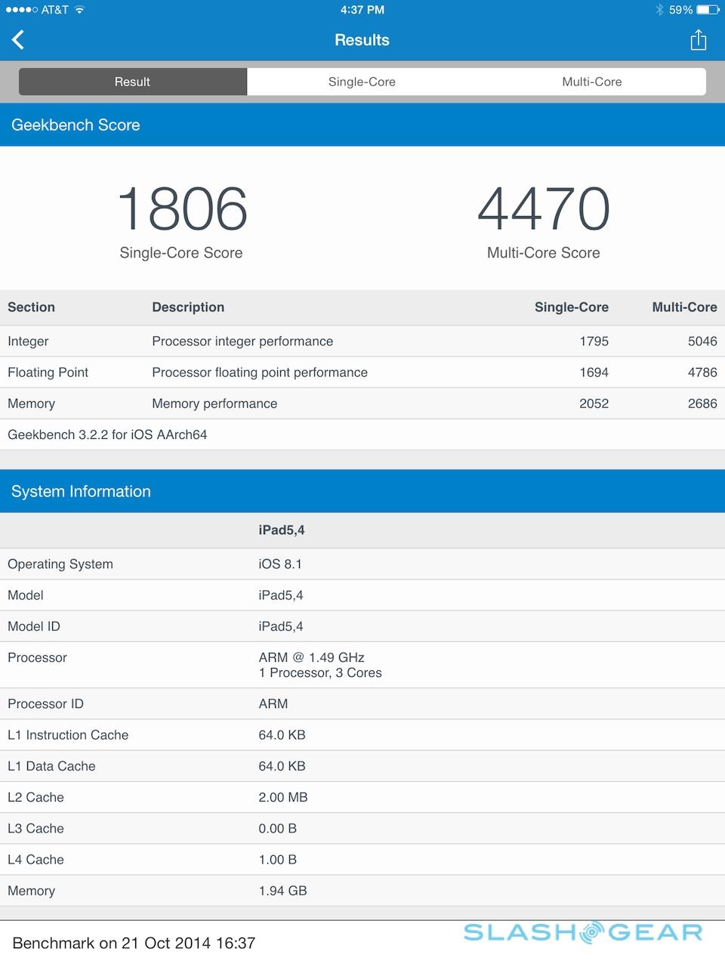The image size is (725, 967).
Task: Select the Integer performance row
Action: (362, 341)
